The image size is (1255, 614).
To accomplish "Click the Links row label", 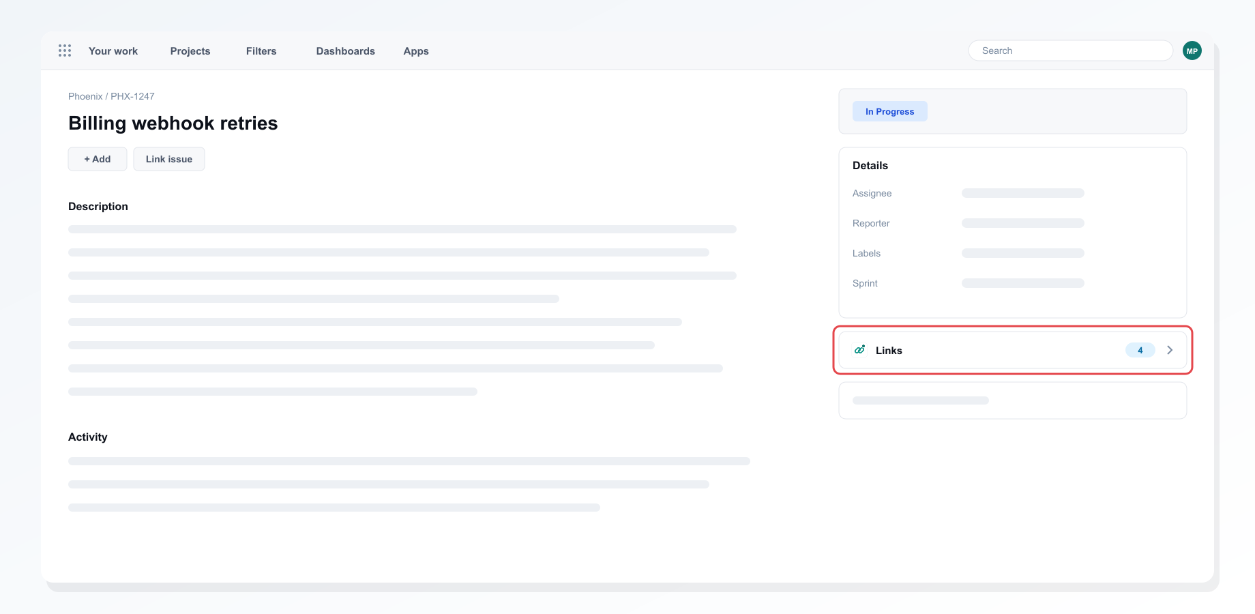I will (889, 350).
